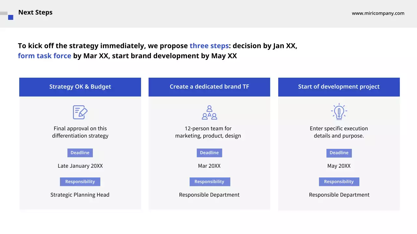
Task: Click the Responsibility tag in the brand TF card
Action: pyautogui.click(x=209, y=182)
